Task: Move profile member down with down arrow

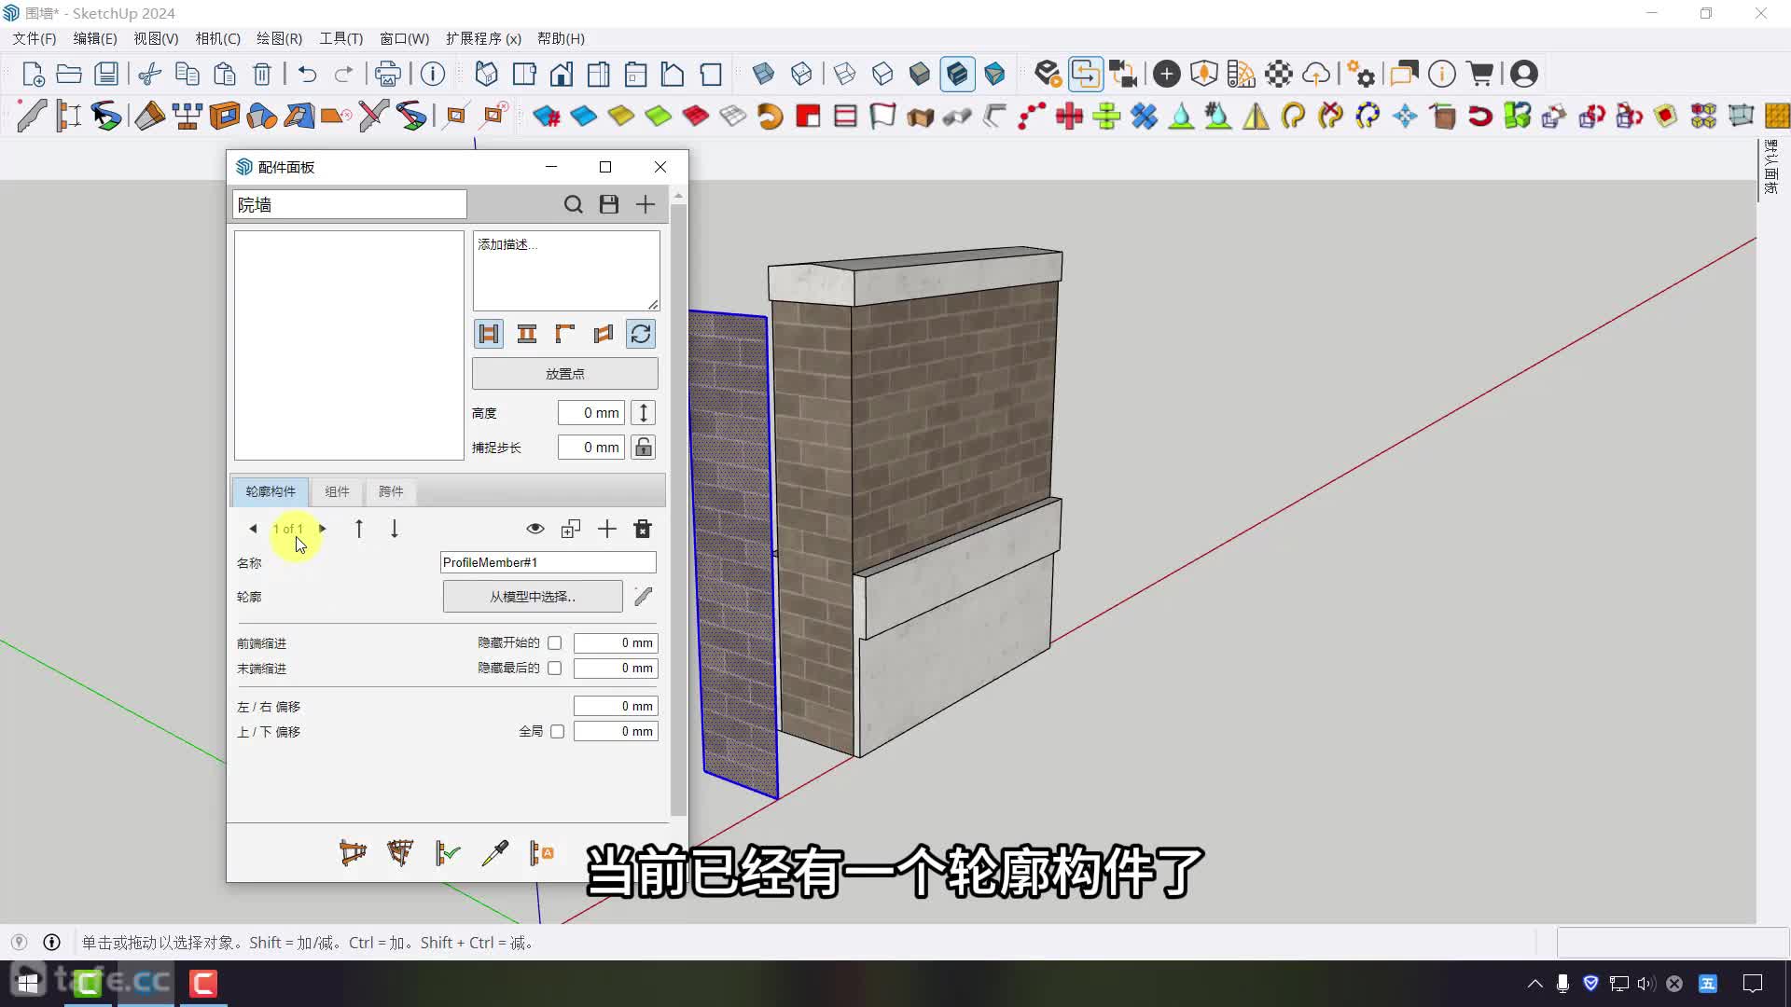Action: [x=395, y=530]
